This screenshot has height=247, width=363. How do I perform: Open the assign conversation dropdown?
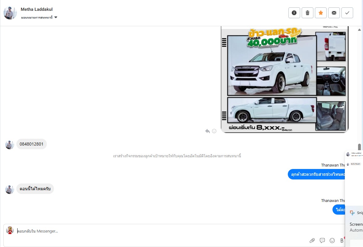(39, 17)
